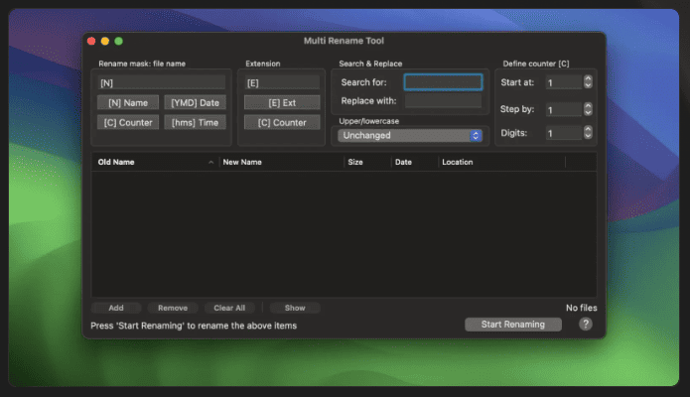Insert [C] Counter in file name mask
690x397 pixels.
point(128,122)
